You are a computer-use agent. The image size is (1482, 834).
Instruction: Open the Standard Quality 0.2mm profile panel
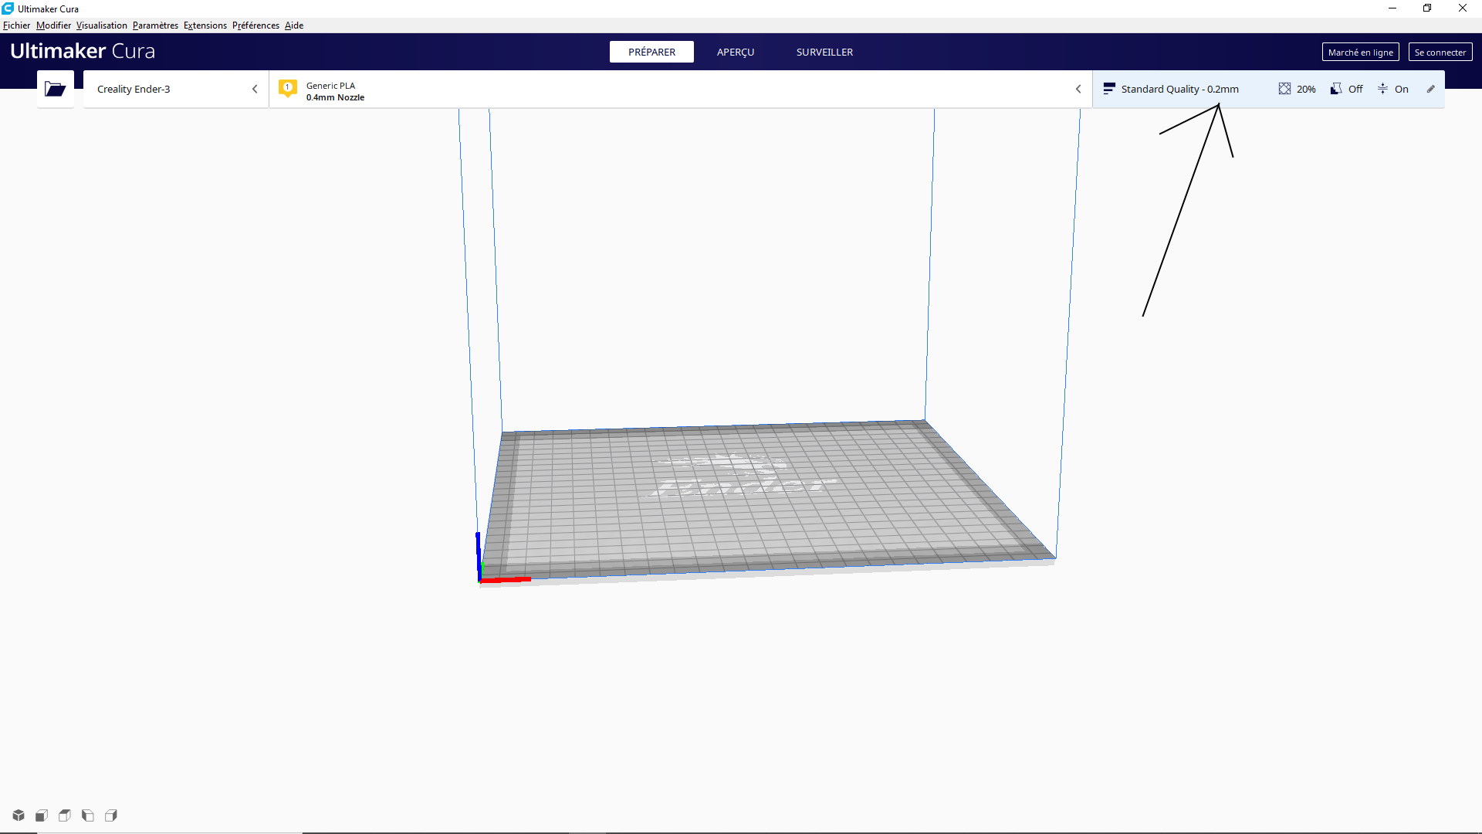pos(1179,89)
